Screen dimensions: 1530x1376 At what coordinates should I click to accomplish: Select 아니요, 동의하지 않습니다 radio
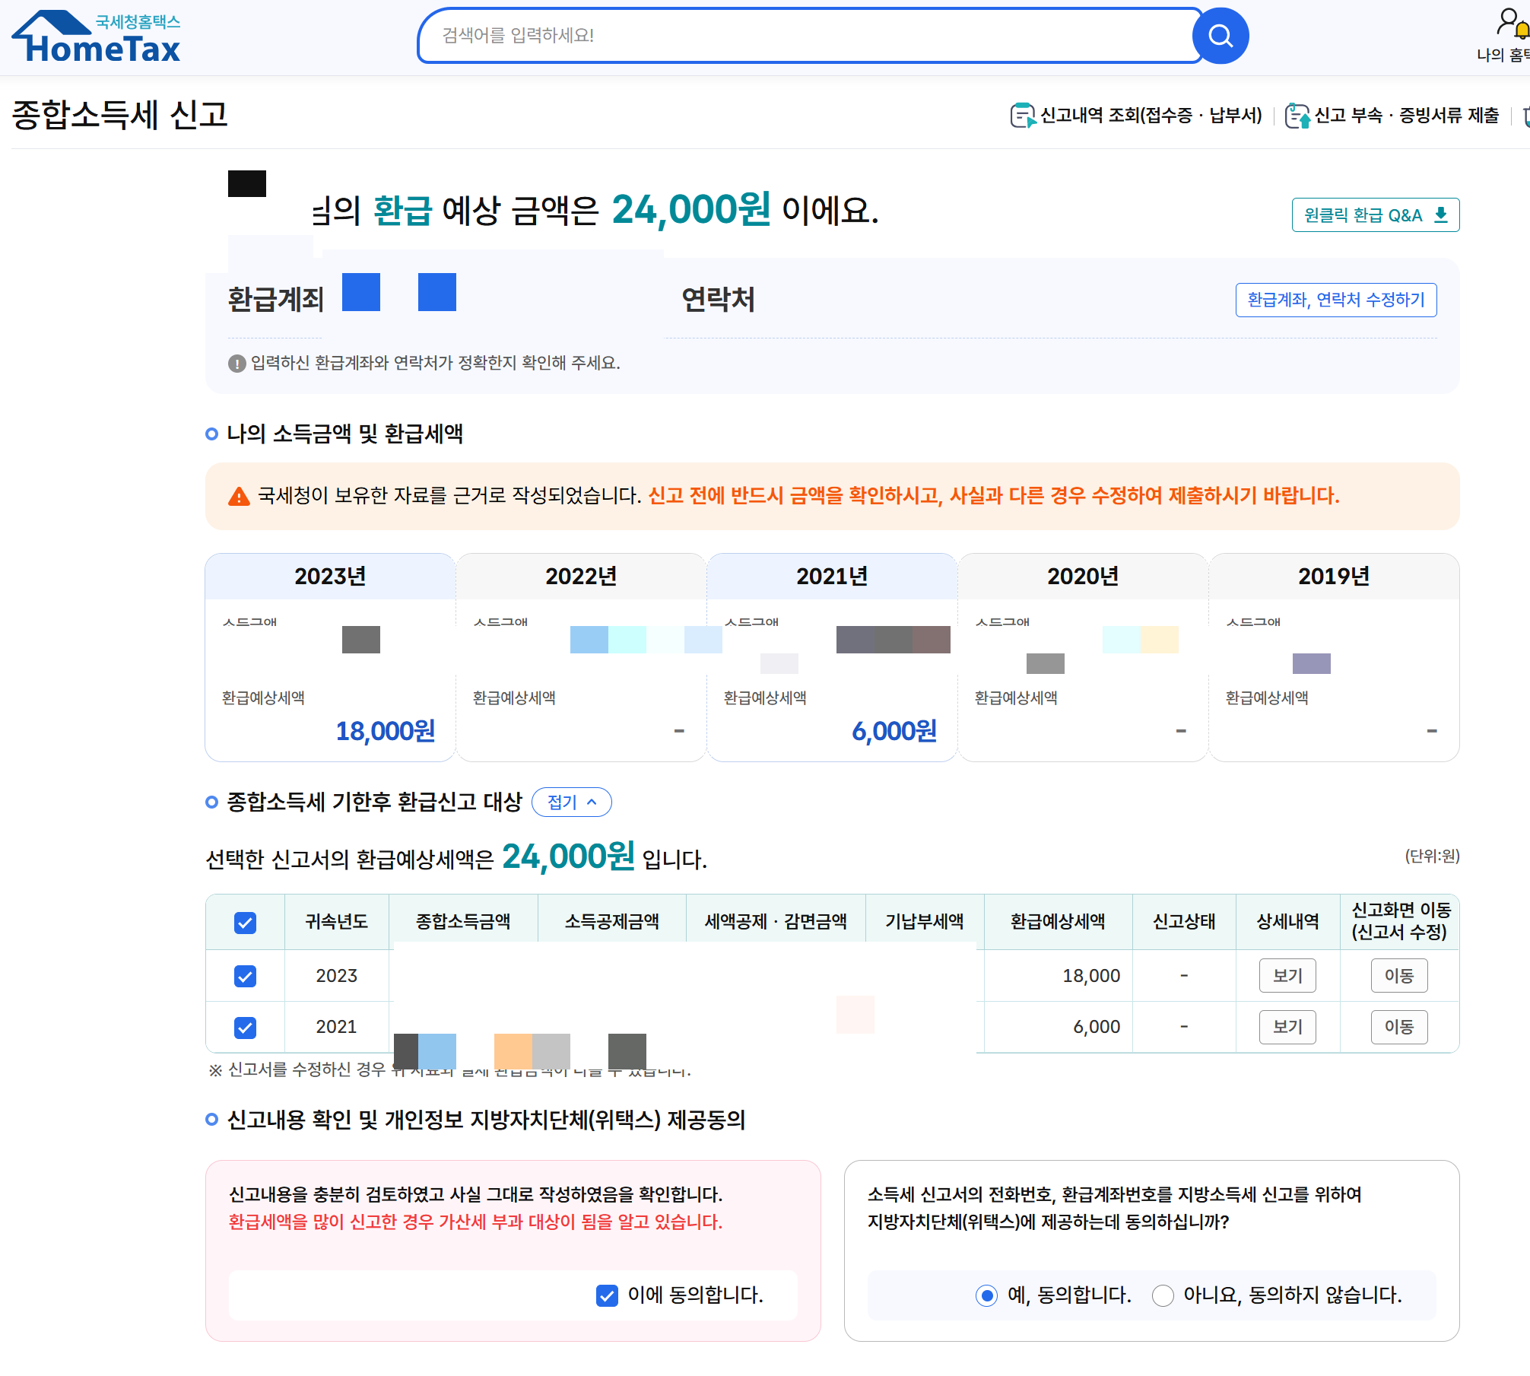point(1163,1295)
